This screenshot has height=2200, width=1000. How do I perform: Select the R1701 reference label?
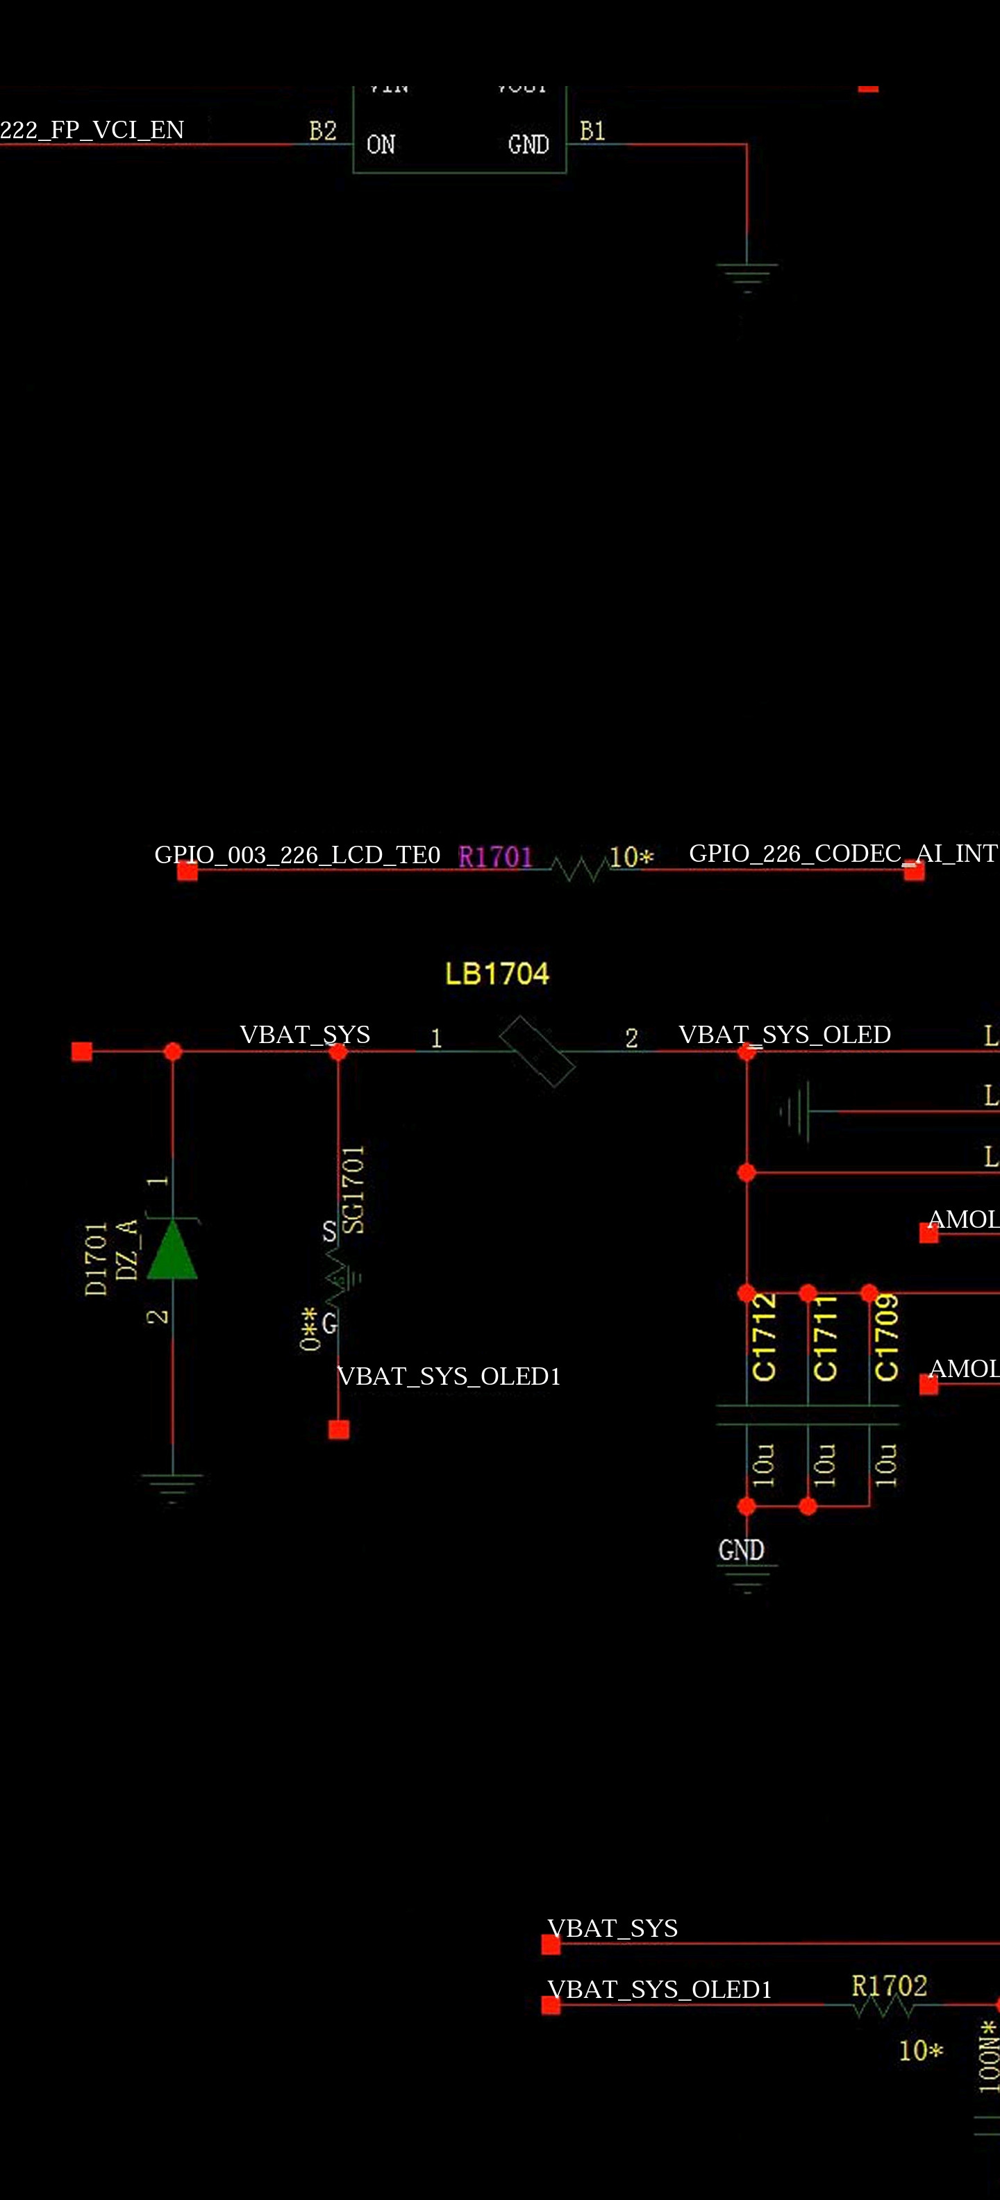[x=495, y=857]
